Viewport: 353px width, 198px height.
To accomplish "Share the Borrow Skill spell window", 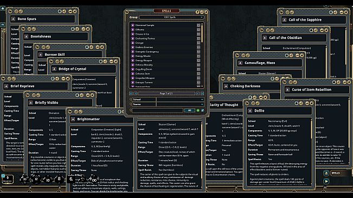I will [92, 47].
